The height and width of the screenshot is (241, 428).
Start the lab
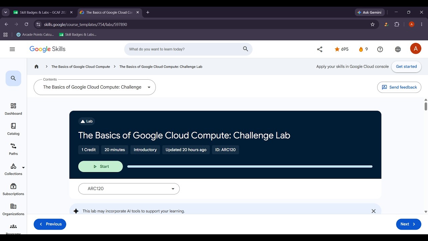pos(101,166)
